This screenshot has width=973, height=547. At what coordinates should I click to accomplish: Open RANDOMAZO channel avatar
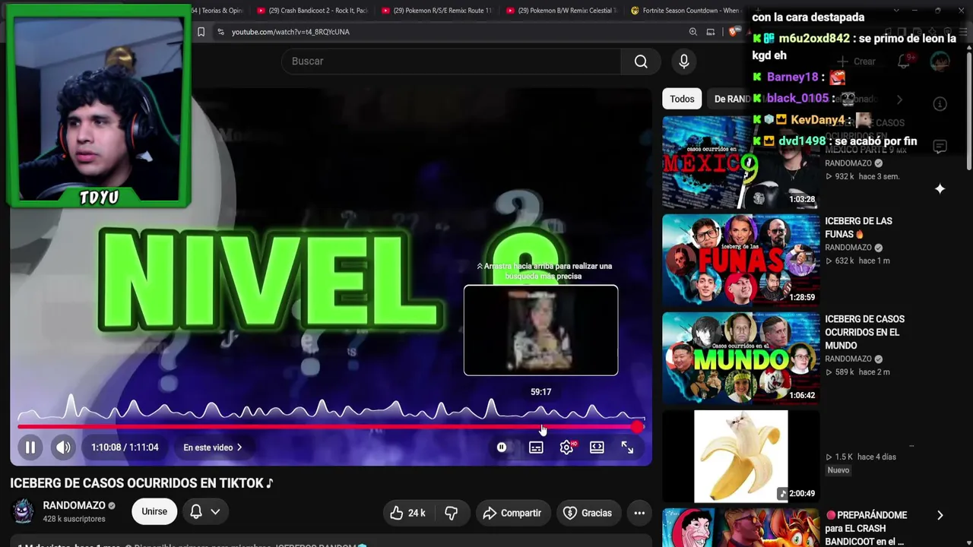(24, 511)
